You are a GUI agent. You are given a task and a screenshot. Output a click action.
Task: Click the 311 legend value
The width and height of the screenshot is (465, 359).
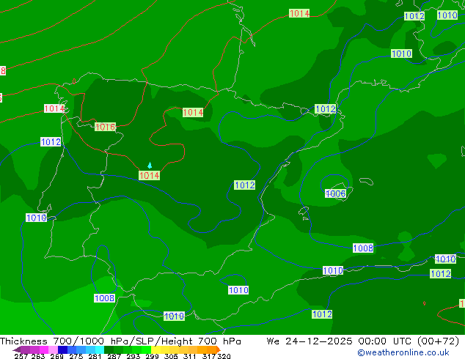point(190,356)
